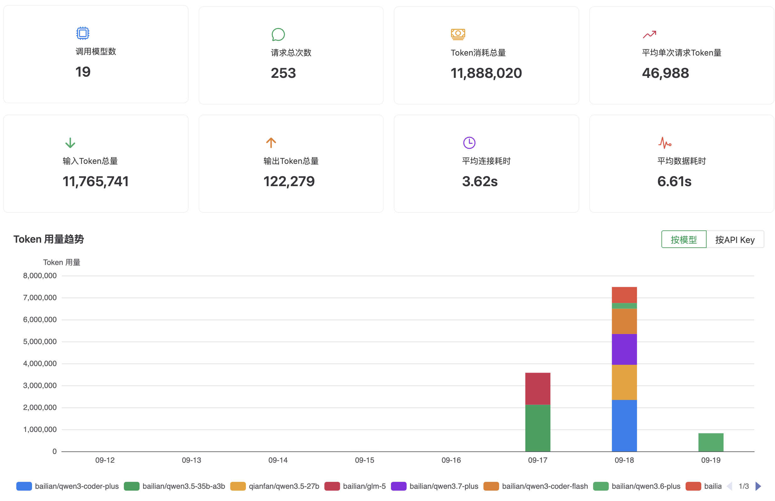This screenshot has height=501, width=775.
Task: Click the red trending-up arrow icon
Action: click(649, 35)
